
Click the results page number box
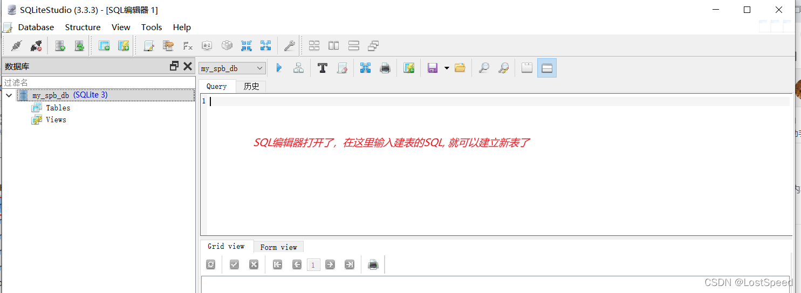[313, 264]
